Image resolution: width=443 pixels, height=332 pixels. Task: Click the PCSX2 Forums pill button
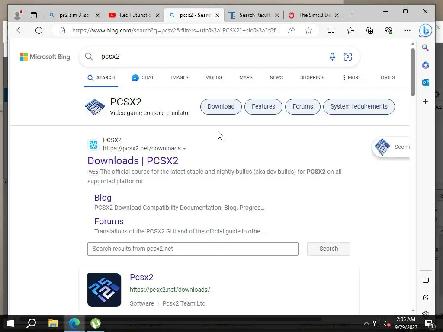point(303,107)
